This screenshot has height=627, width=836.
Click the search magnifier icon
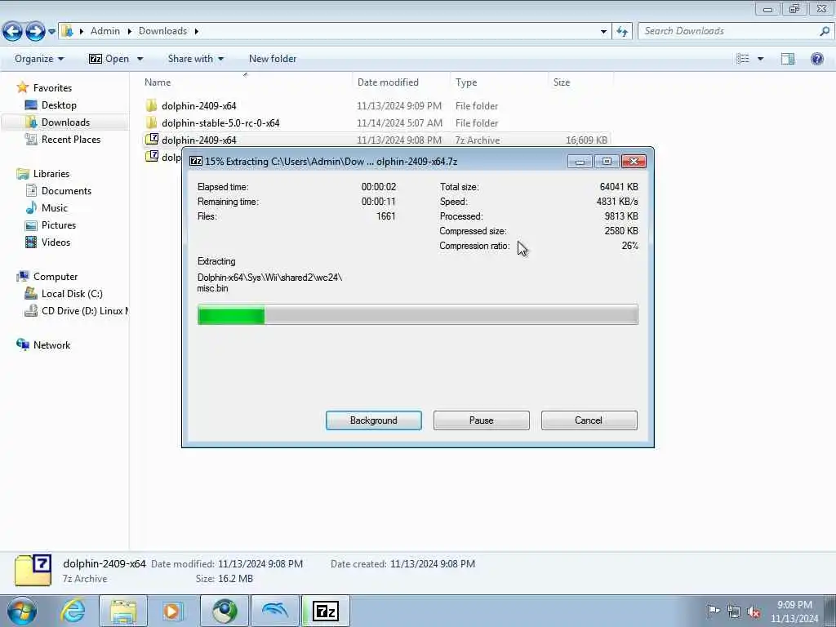click(825, 32)
